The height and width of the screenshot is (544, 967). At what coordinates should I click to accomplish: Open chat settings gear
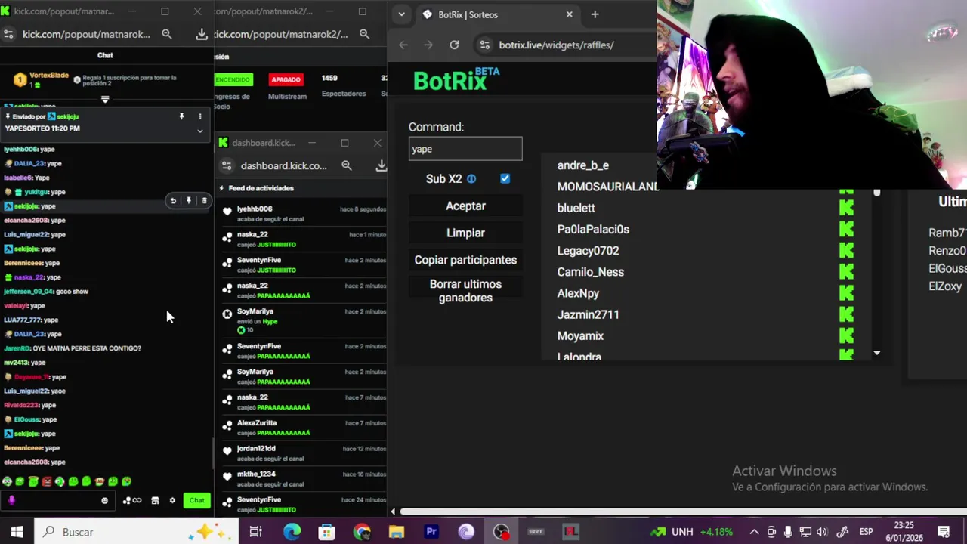click(x=172, y=500)
